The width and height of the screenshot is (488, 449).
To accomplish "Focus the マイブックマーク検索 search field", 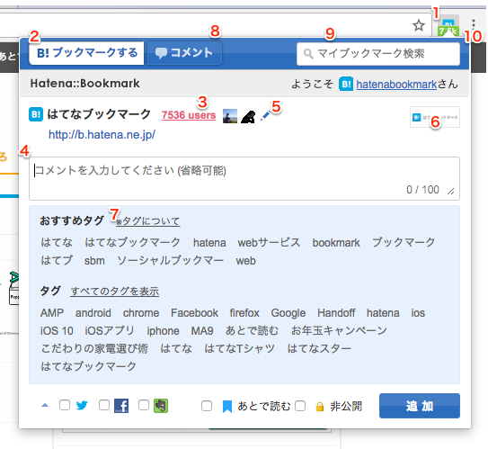I will 378,54.
